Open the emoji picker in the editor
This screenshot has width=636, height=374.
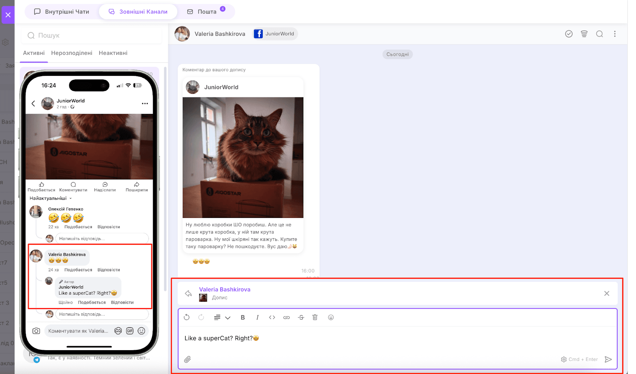click(331, 317)
